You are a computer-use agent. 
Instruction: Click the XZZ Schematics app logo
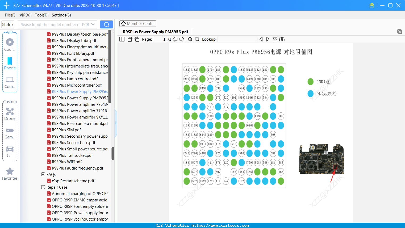tap(7, 5)
